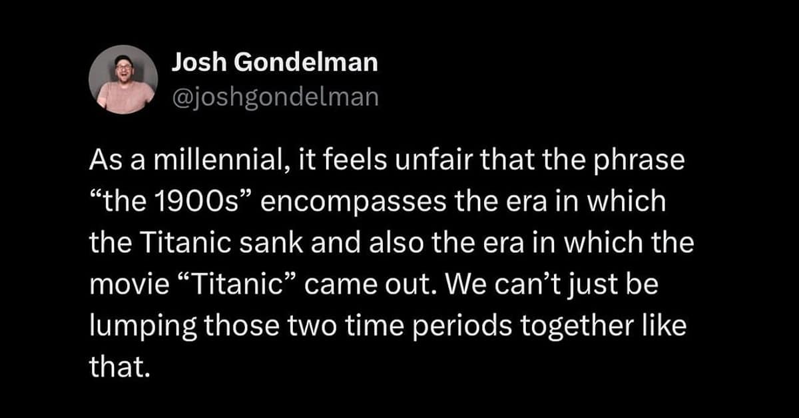Image resolution: width=799 pixels, height=418 pixels.
Task: Open the @joshgondelman handle link
Action: [x=275, y=98]
